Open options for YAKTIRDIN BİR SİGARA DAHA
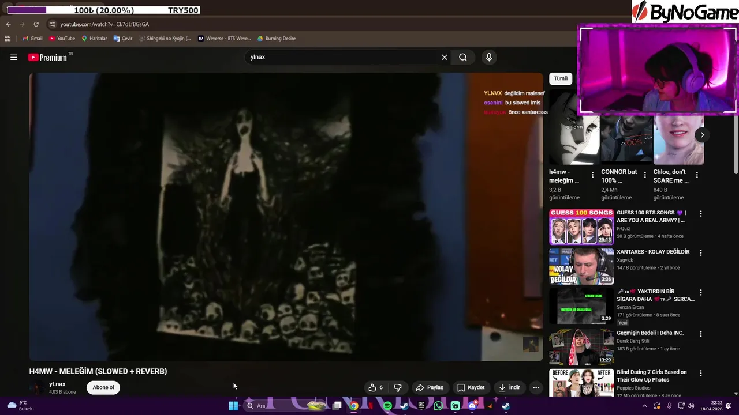 701,293
